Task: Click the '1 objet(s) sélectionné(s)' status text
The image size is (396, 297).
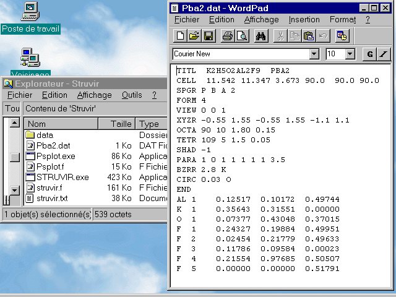Action: click(48, 215)
